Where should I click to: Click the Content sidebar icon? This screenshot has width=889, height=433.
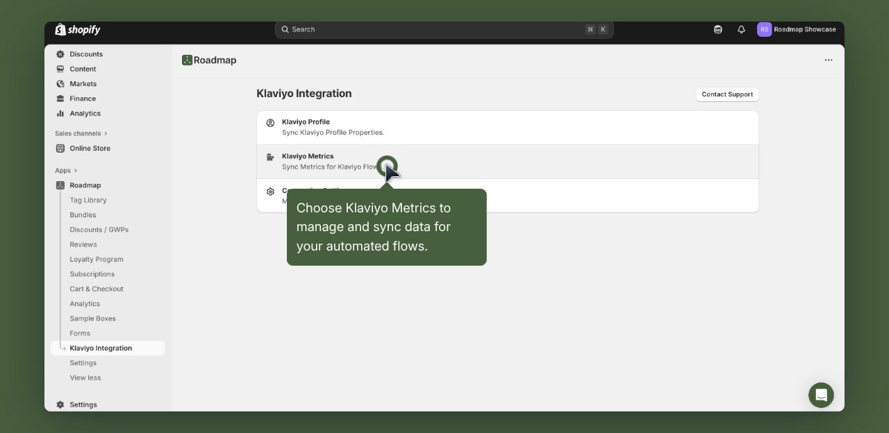[60, 69]
